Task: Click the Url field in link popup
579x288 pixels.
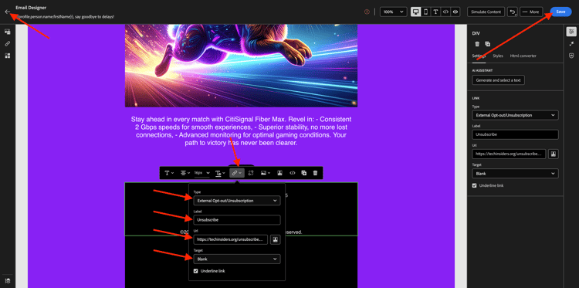Action: click(x=230, y=239)
